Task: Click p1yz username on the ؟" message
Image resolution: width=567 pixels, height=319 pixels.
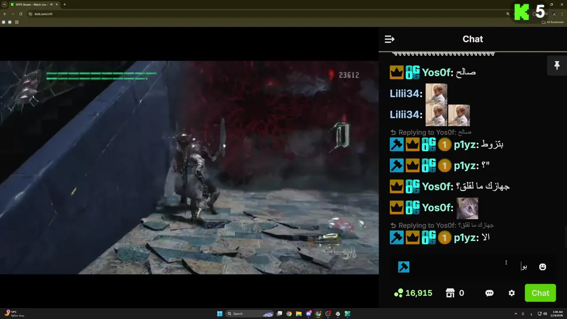Action: coord(464,166)
